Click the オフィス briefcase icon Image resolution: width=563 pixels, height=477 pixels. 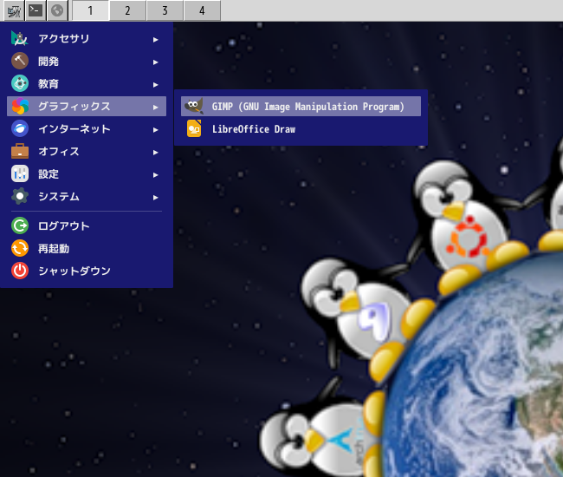click(20, 151)
